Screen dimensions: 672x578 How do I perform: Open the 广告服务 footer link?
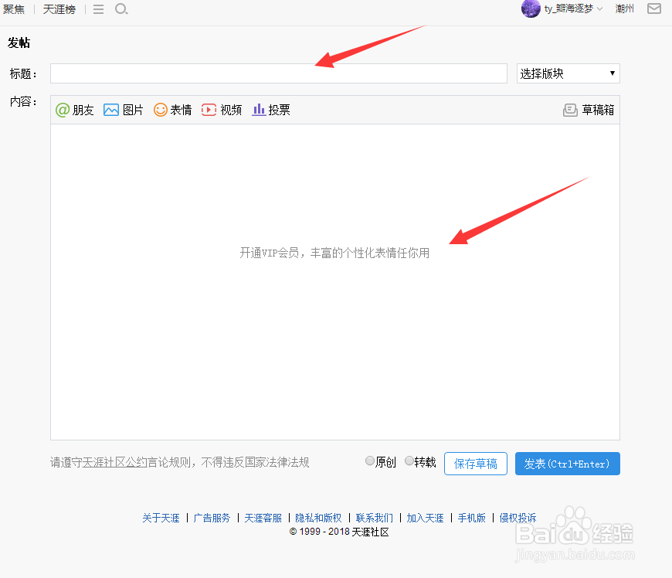212,518
